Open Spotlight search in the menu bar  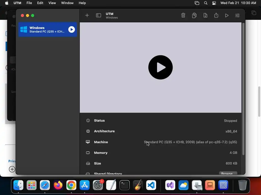coord(206,3)
